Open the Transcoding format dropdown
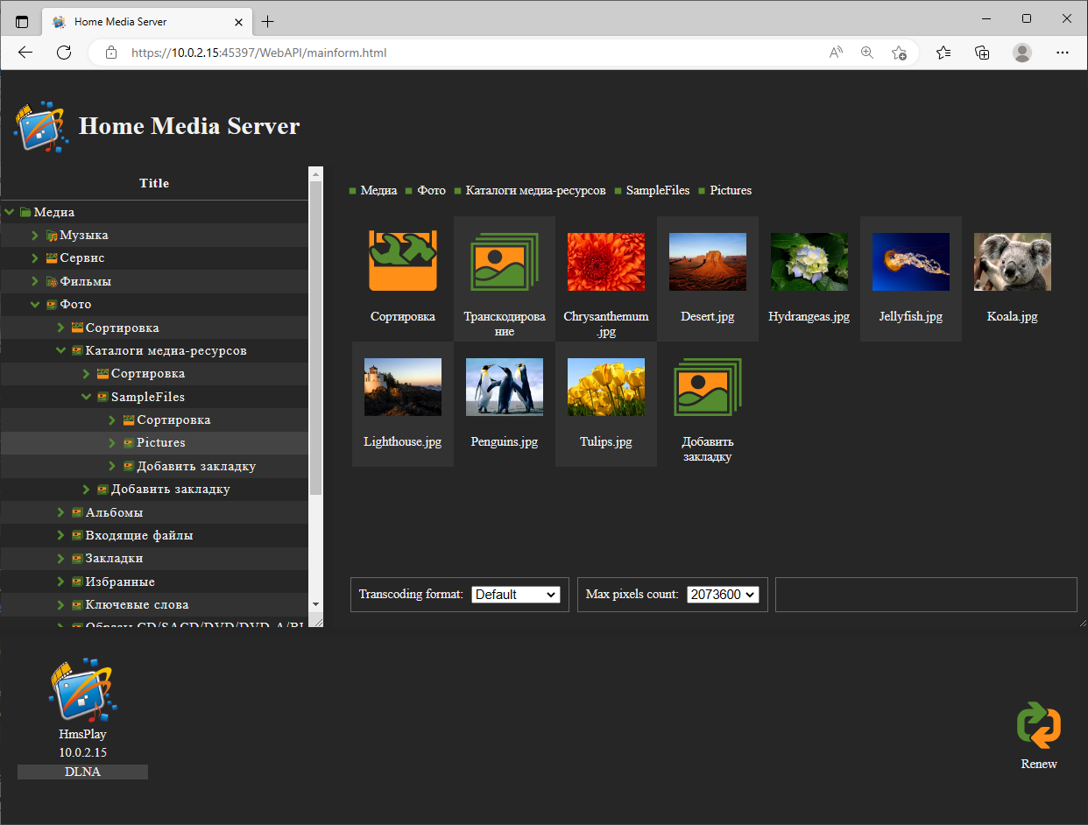Image resolution: width=1088 pixels, height=825 pixels. 515,595
